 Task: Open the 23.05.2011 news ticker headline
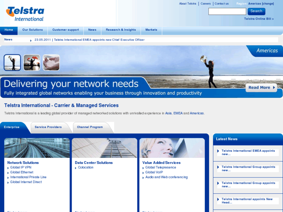pos(90,40)
